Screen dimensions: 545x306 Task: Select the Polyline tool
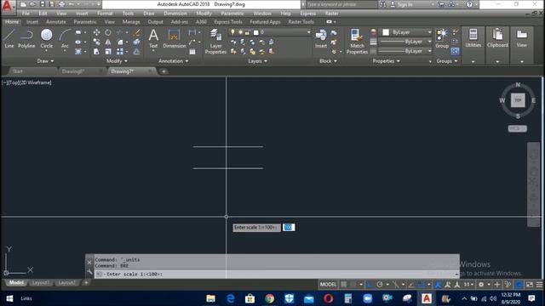point(26,38)
